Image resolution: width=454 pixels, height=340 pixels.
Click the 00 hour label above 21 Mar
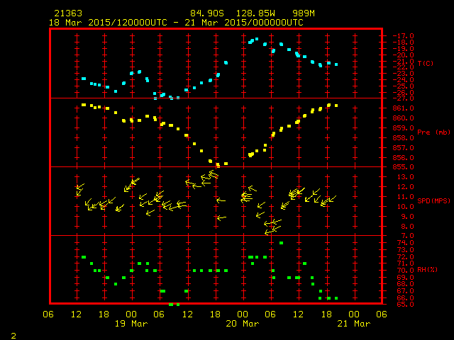[x=354, y=314]
